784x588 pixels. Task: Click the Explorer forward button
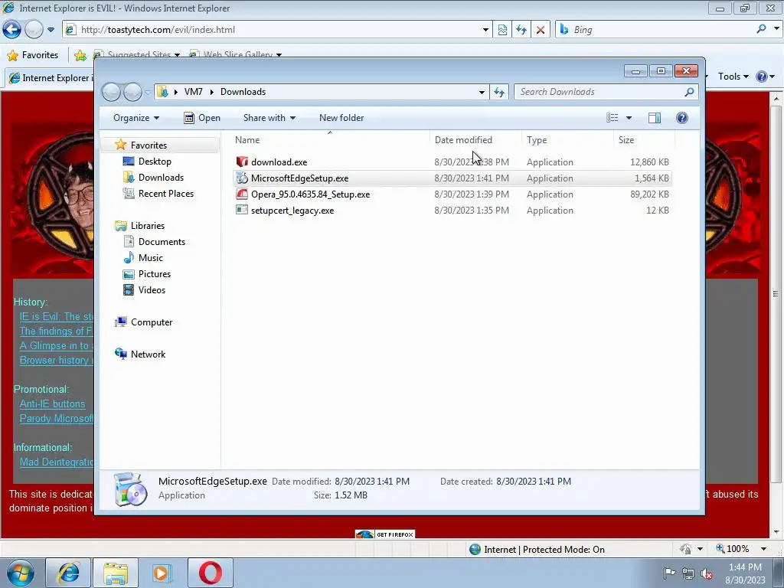click(x=132, y=92)
